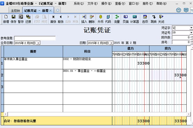Adjust the 附件数 spinner arrows
193x128 pixels.
[x=192, y=37]
